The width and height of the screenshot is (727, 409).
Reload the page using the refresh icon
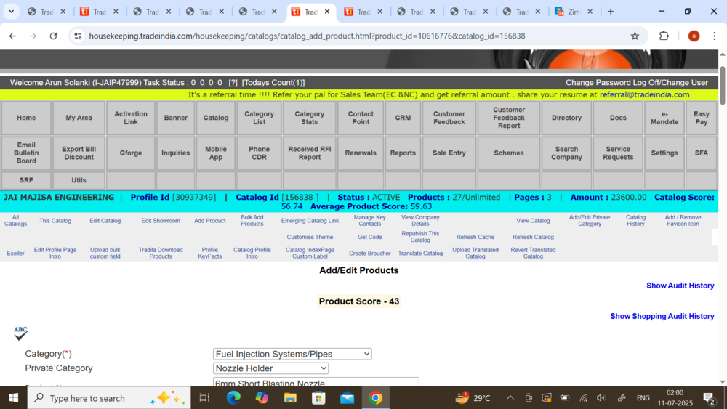click(53, 36)
